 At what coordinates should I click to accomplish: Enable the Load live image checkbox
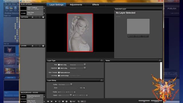coord(59,76)
